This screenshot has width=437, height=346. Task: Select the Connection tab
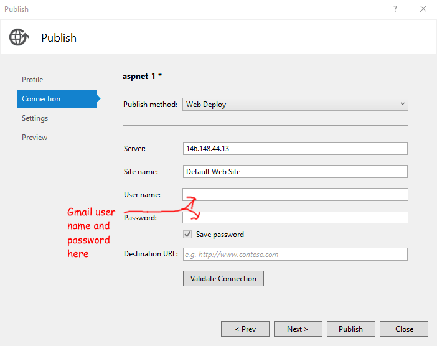42,99
